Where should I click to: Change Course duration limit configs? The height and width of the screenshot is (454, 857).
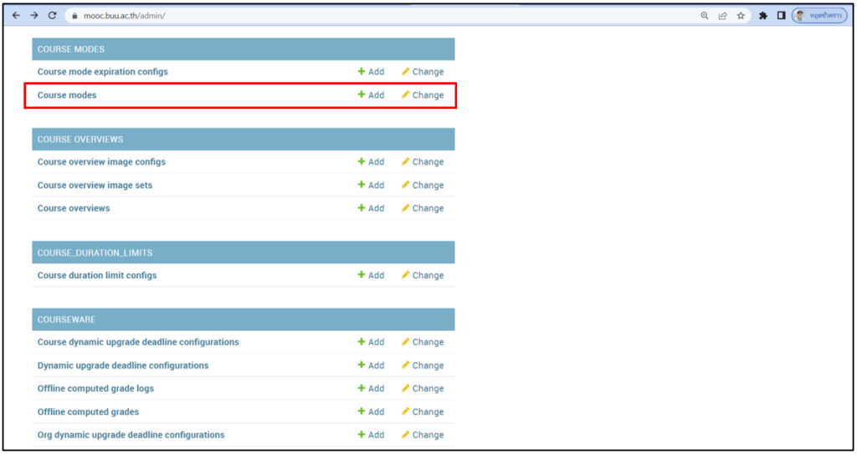tap(423, 275)
